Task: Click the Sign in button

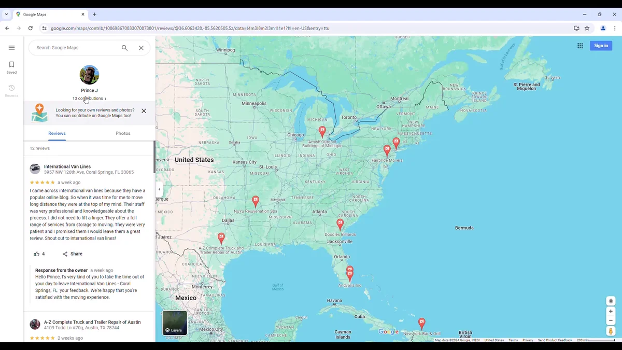Action: pyautogui.click(x=601, y=46)
